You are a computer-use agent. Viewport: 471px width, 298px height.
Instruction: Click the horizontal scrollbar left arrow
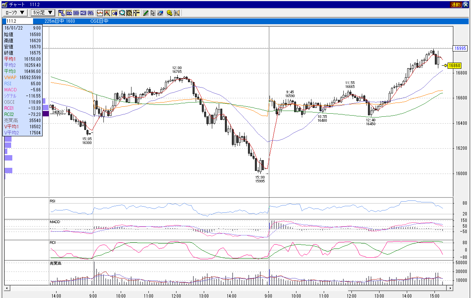pos(7,288)
